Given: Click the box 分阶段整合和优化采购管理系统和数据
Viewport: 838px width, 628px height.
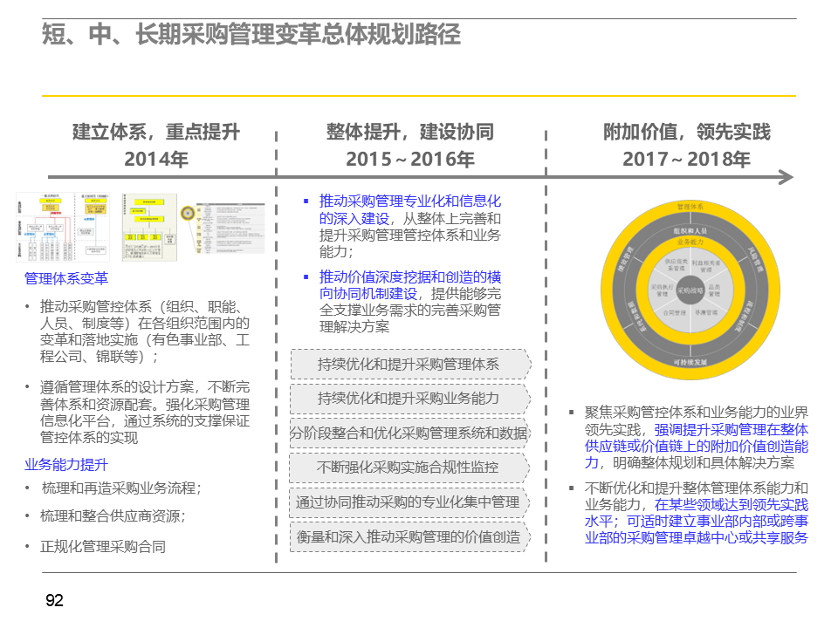Looking at the screenshot, I should [x=410, y=433].
